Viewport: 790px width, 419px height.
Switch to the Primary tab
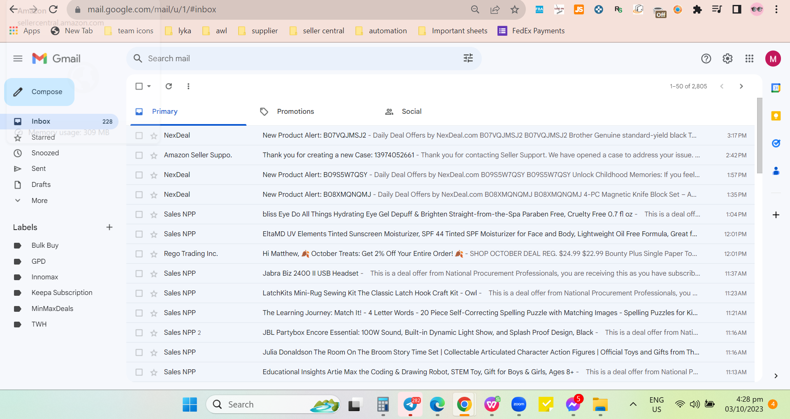coord(188,111)
